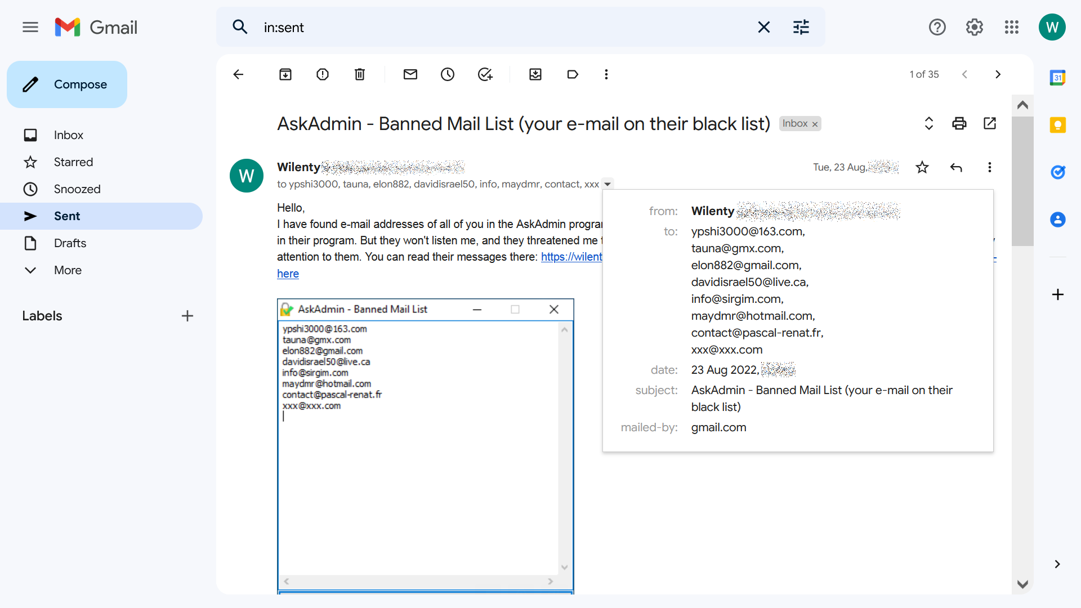Viewport: 1081px width, 608px height.
Task: Toggle the main menu hamburger button
Action: 30,27
